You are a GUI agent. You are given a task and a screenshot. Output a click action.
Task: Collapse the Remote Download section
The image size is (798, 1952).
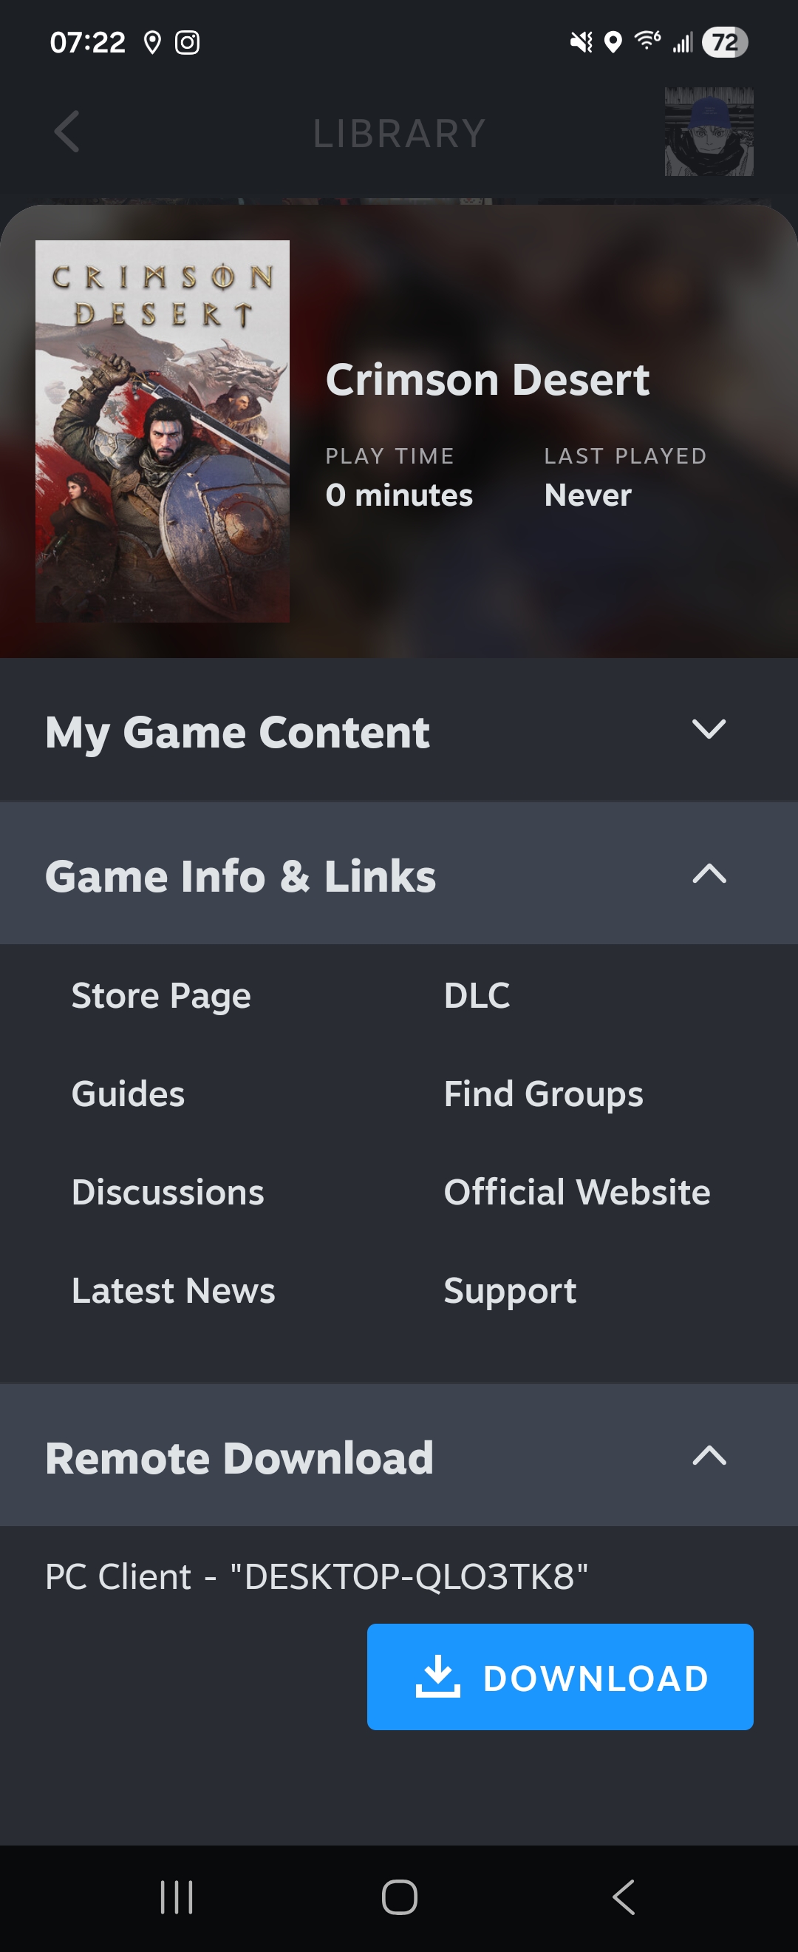coord(399,1456)
